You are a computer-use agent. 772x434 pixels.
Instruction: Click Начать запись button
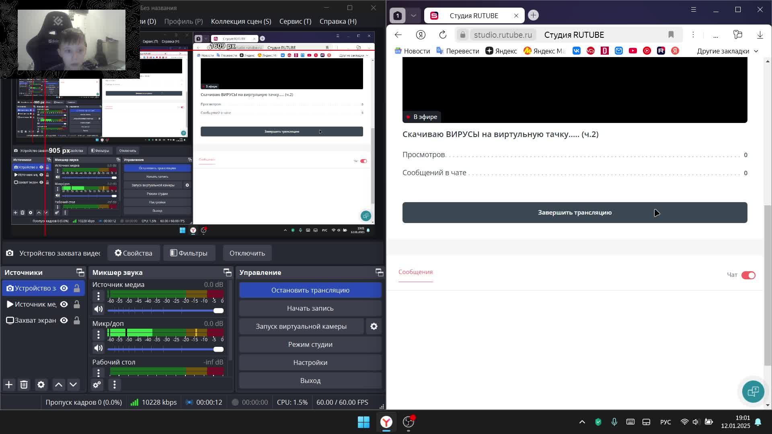click(310, 308)
